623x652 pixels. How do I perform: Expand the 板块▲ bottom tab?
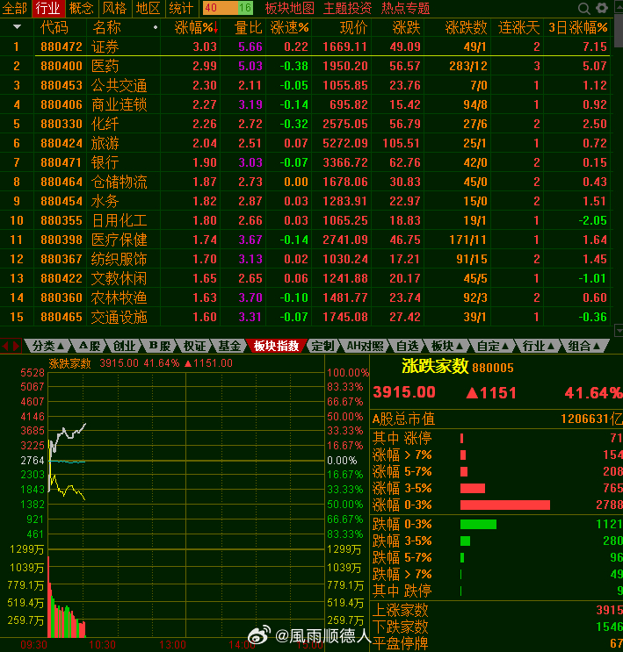point(447,346)
